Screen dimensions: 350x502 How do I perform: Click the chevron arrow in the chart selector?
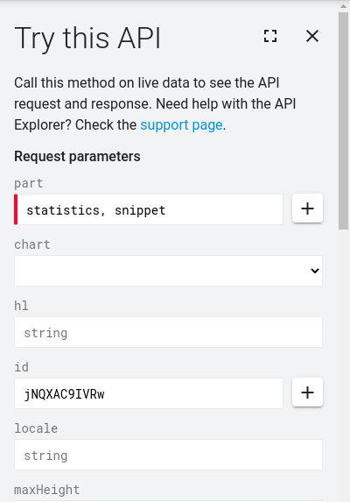315,271
